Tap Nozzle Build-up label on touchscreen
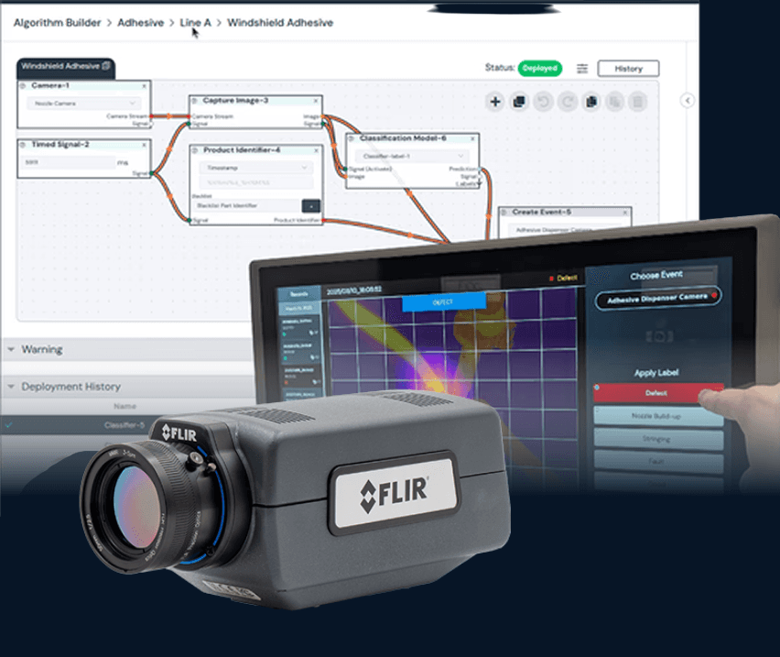 [657, 416]
